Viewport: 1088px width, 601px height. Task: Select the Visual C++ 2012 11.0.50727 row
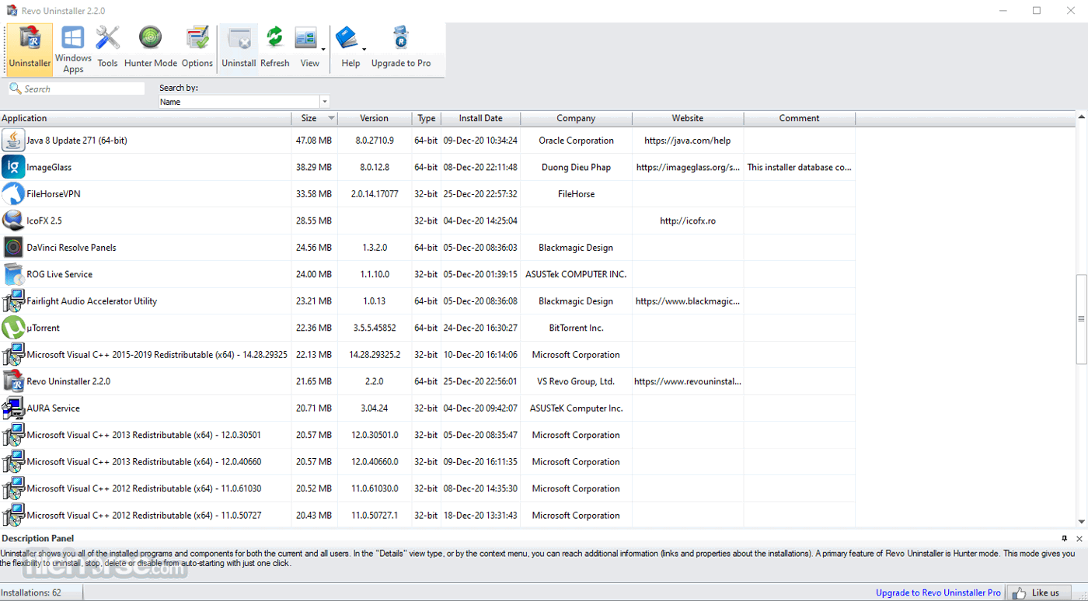427,516
